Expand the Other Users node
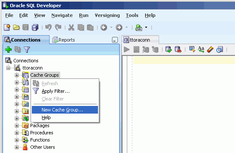This screenshot has width=235, height=153. pyautogui.click(x=17, y=147)
